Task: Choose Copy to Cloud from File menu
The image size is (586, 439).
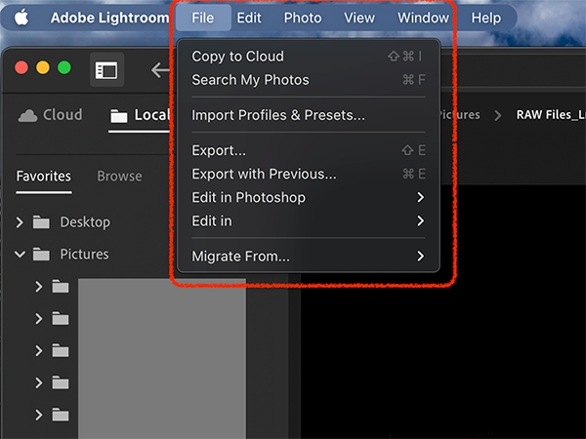Action: click(237, 57)
